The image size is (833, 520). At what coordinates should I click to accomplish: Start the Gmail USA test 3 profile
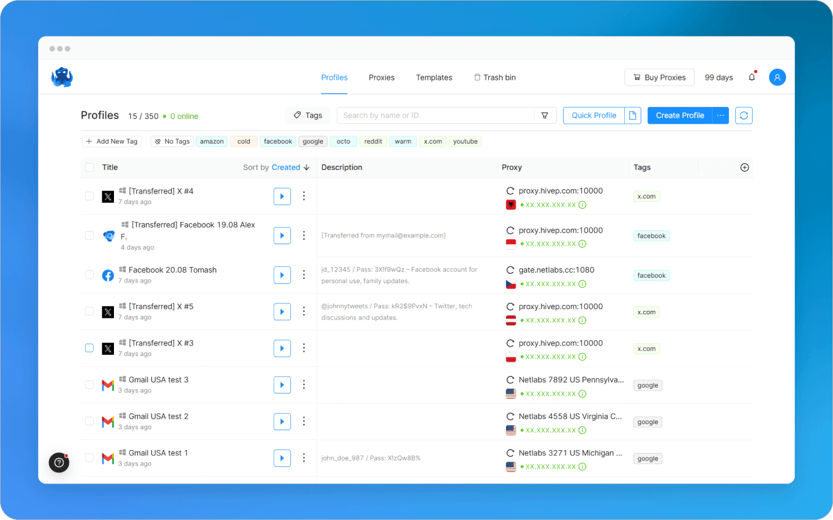pos(282,385)
